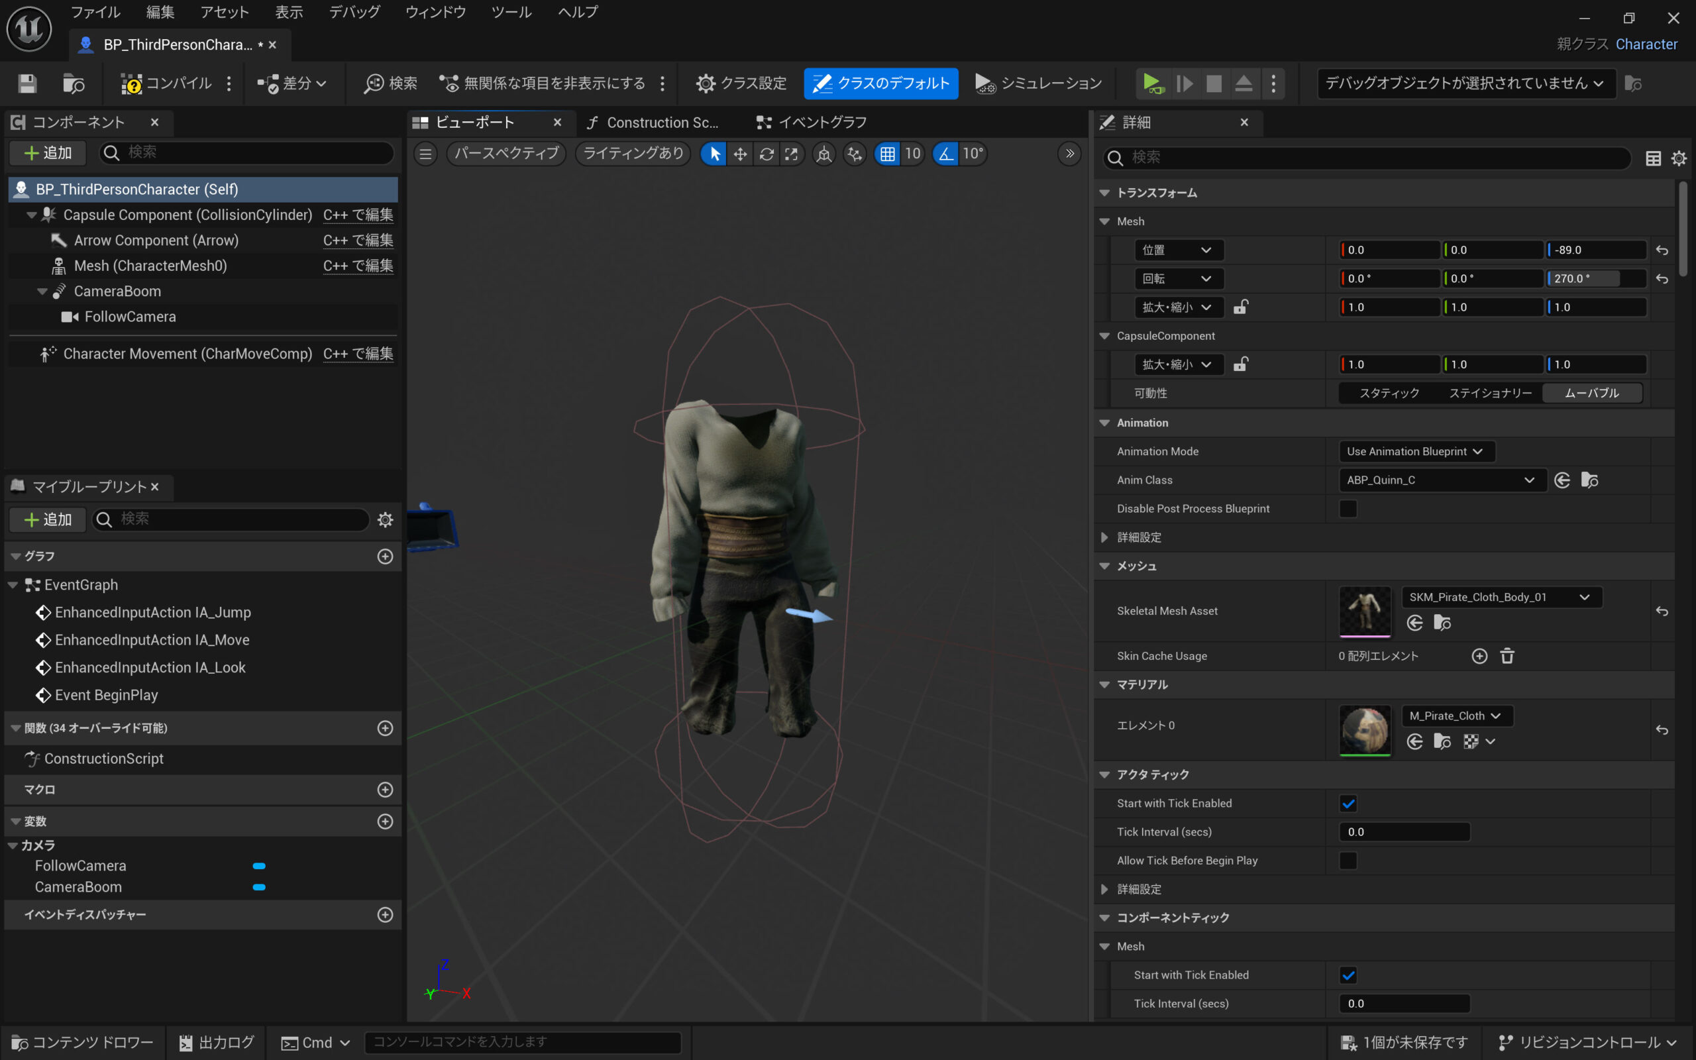This screenshot has width=1696, height=1060.
Task: Select the translate (move) tool in viewport
Action: tap(740, 154)
